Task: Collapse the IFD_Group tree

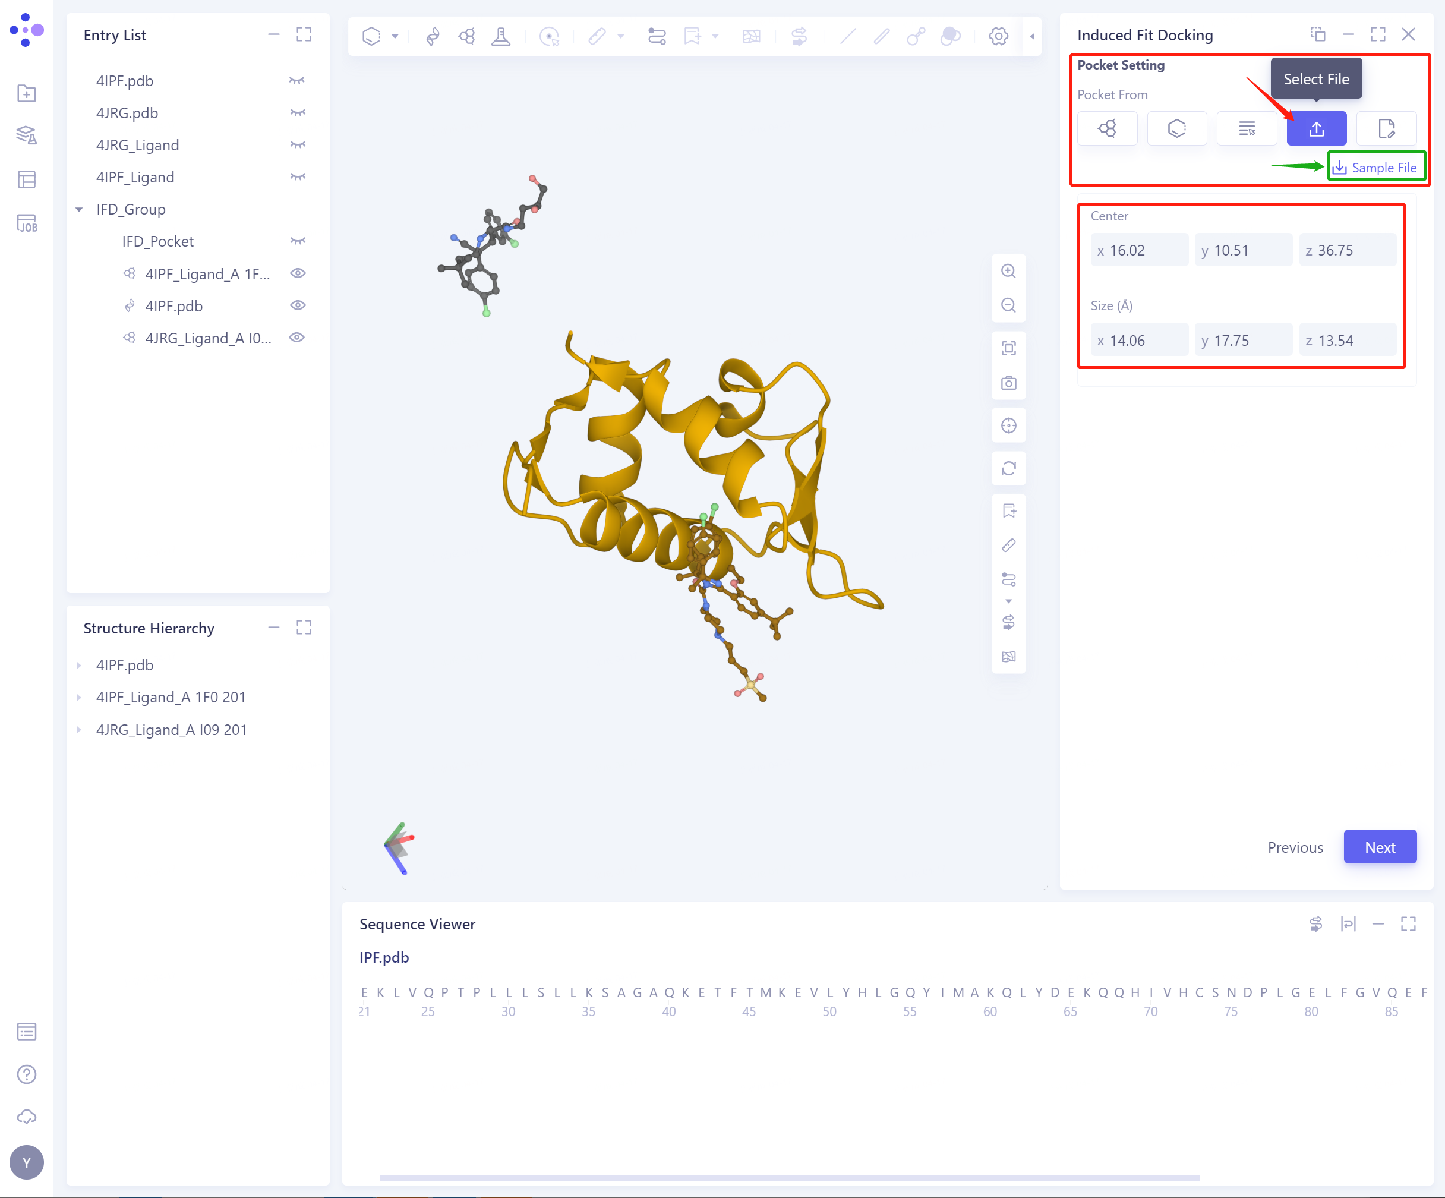Action: (x=78, y=209)
